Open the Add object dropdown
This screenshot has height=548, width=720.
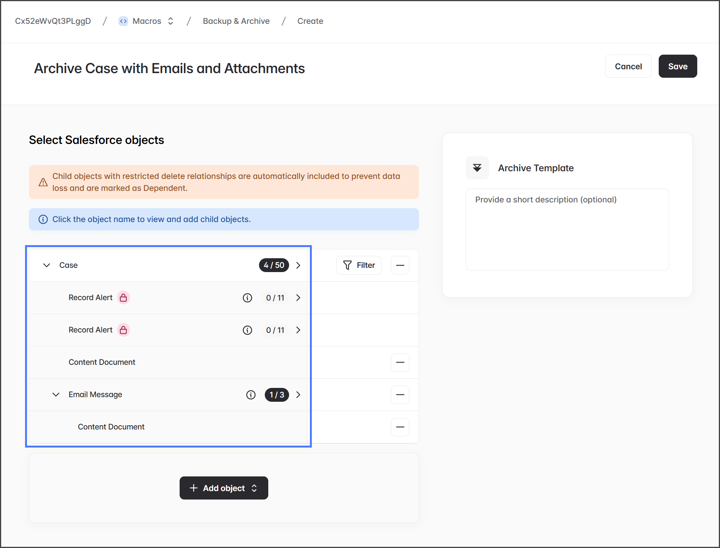pyautogui.click(x=224, y=488)
